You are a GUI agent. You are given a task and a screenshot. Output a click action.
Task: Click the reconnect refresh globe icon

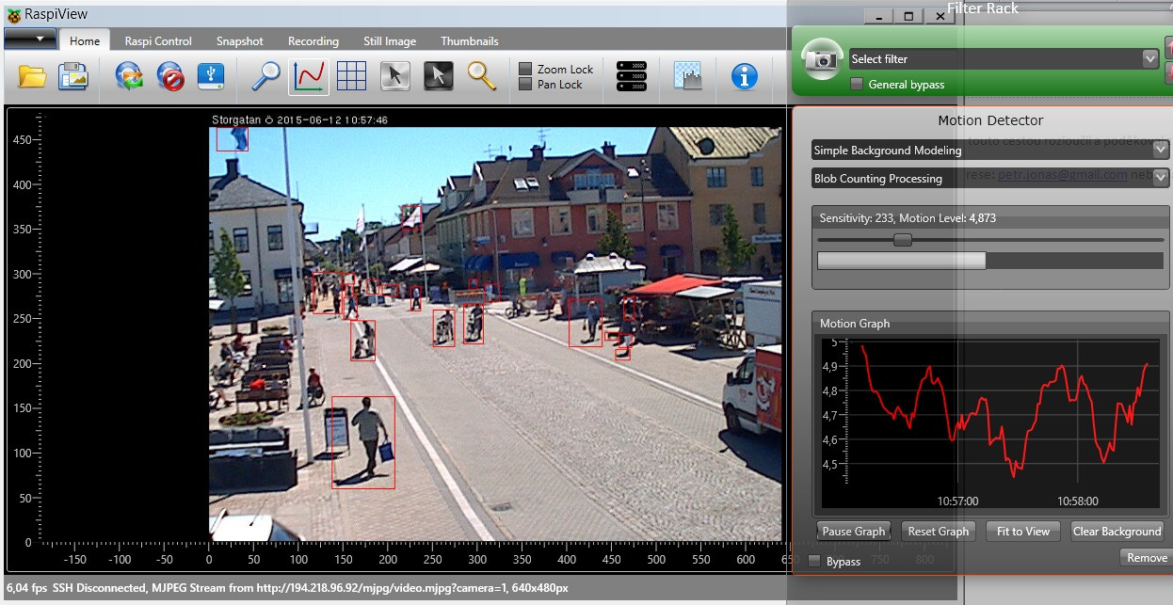129,76
